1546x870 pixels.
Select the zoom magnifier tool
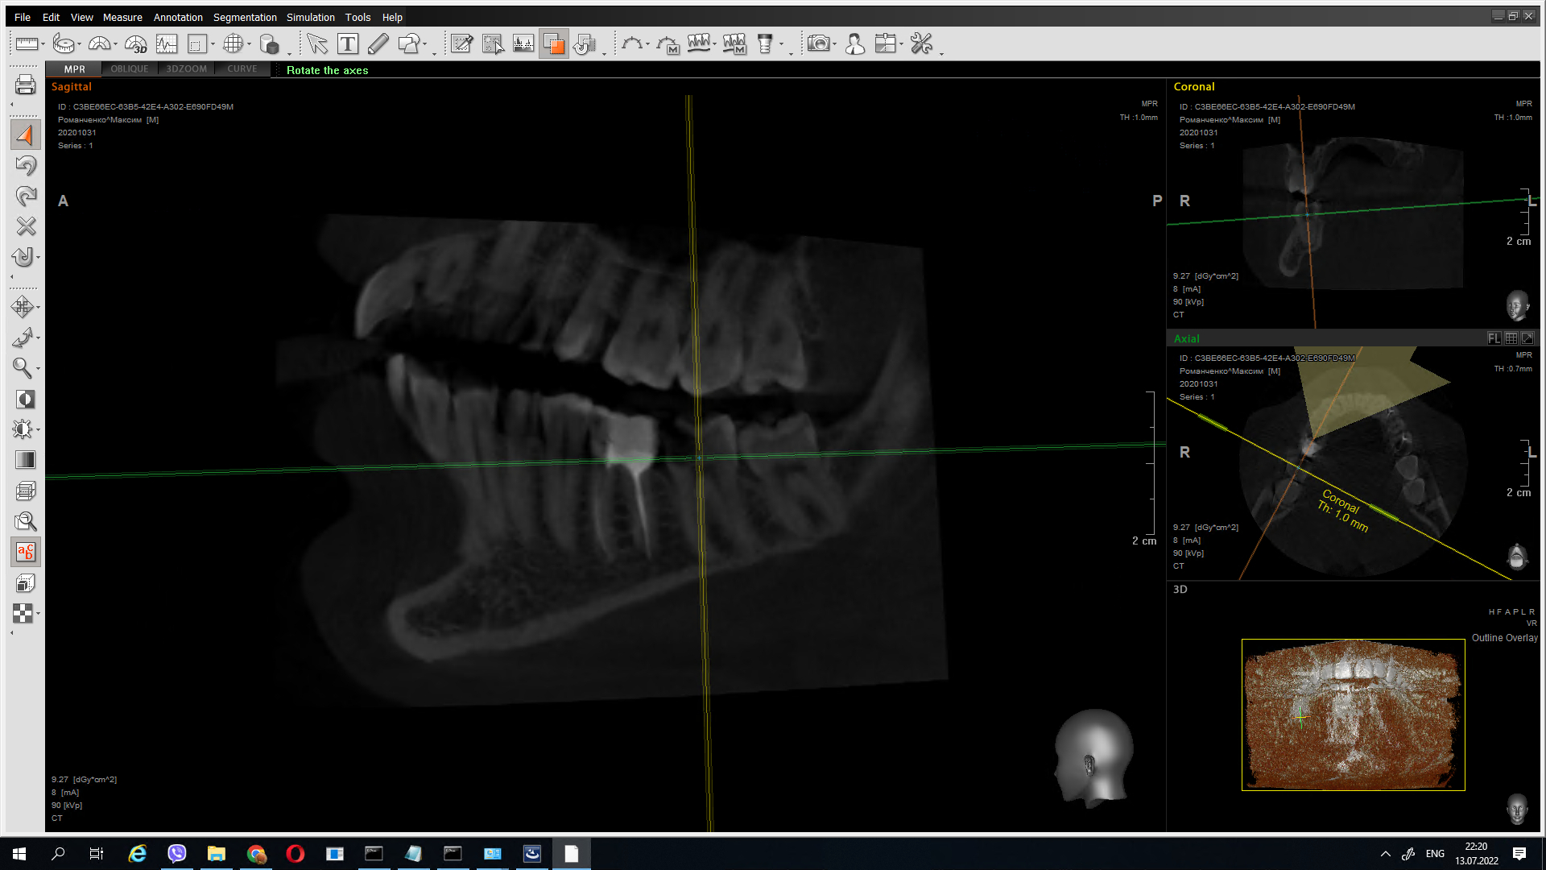pyautogui.click(x=23, y=368)
